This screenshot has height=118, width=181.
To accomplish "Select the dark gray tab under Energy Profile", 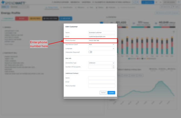I will [51, 18].
